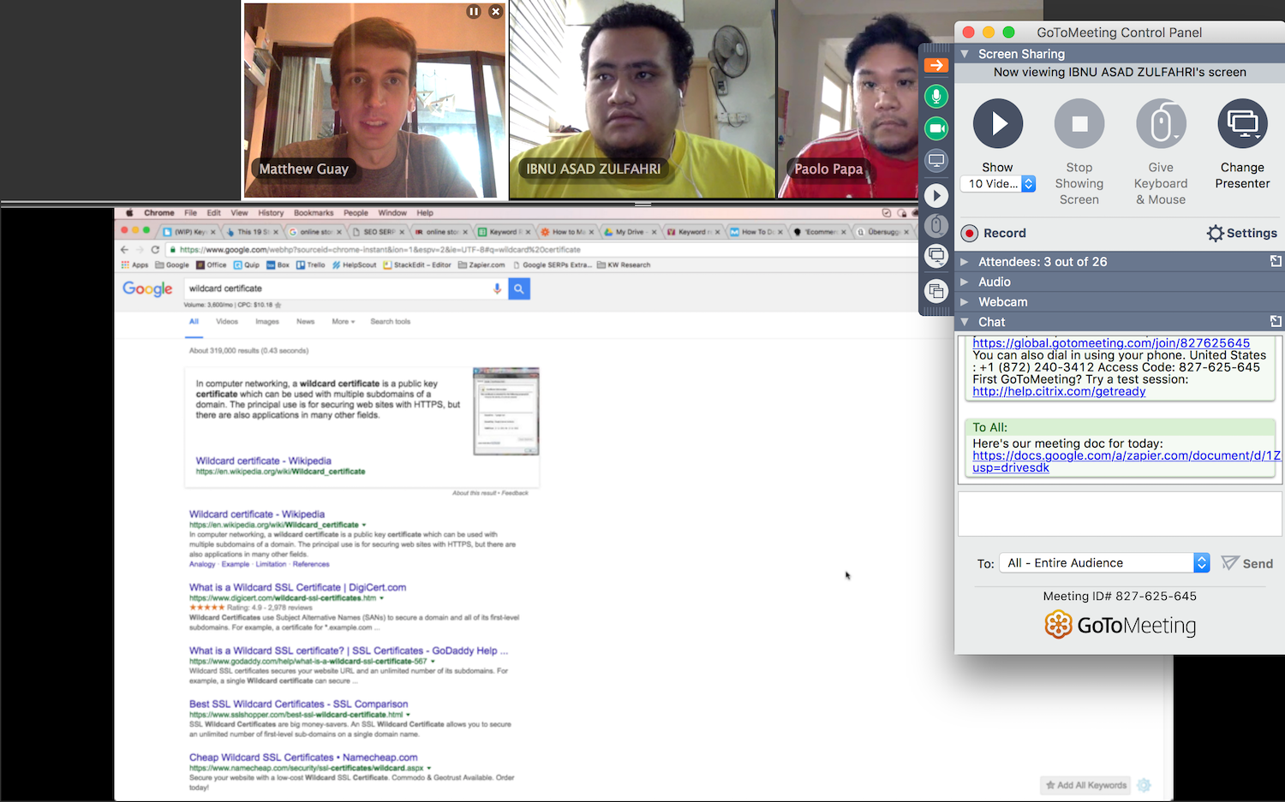Click the chat message input box
Image resolution: width=1285 pixels, height=802 pixels.
[x=1120, y=514]
